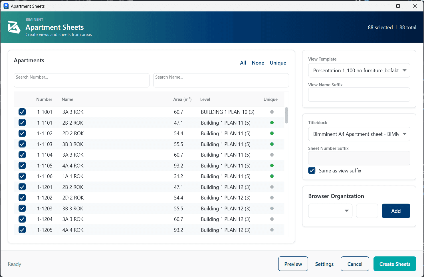Viewport: 424px width, 277px height.
Task: Uncheck apartment 1-1001 checkbox
Action: coord(22,112)
